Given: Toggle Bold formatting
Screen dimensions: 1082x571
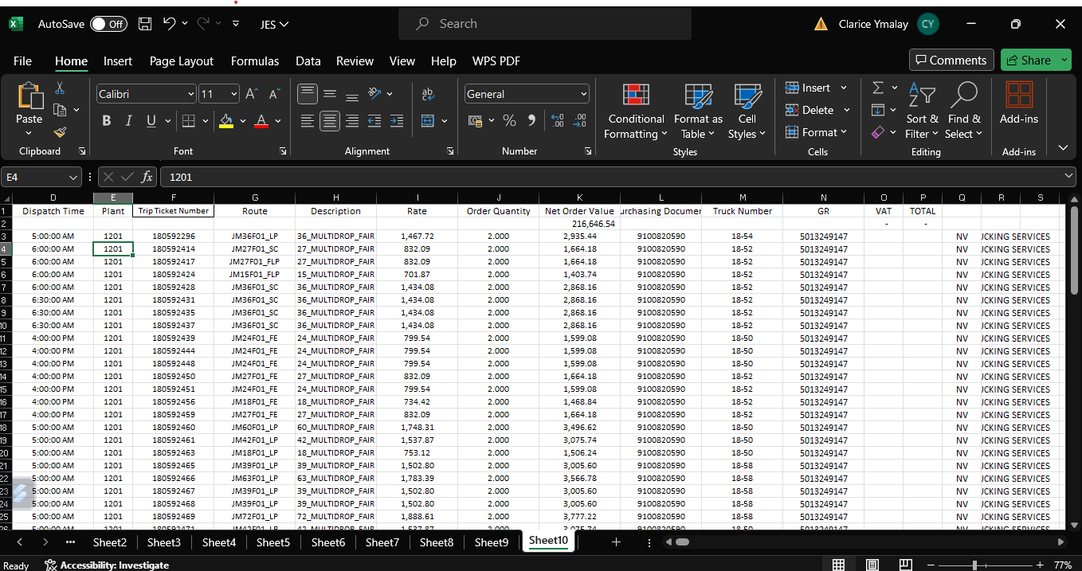Looking at the screenshot, I should [106, 121].
